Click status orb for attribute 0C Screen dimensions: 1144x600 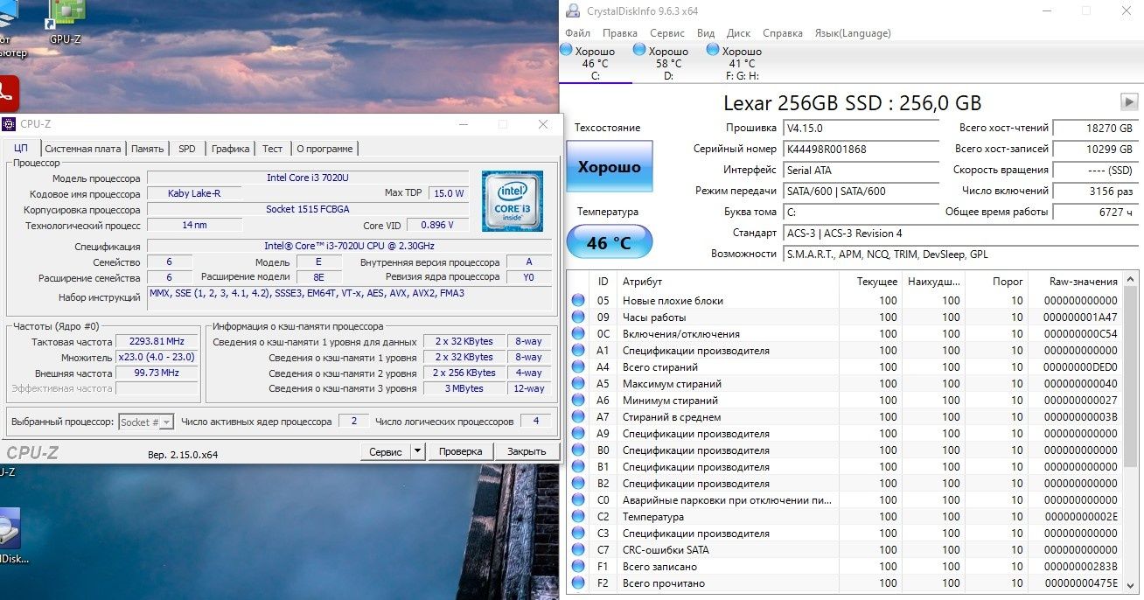click(578, 334)
